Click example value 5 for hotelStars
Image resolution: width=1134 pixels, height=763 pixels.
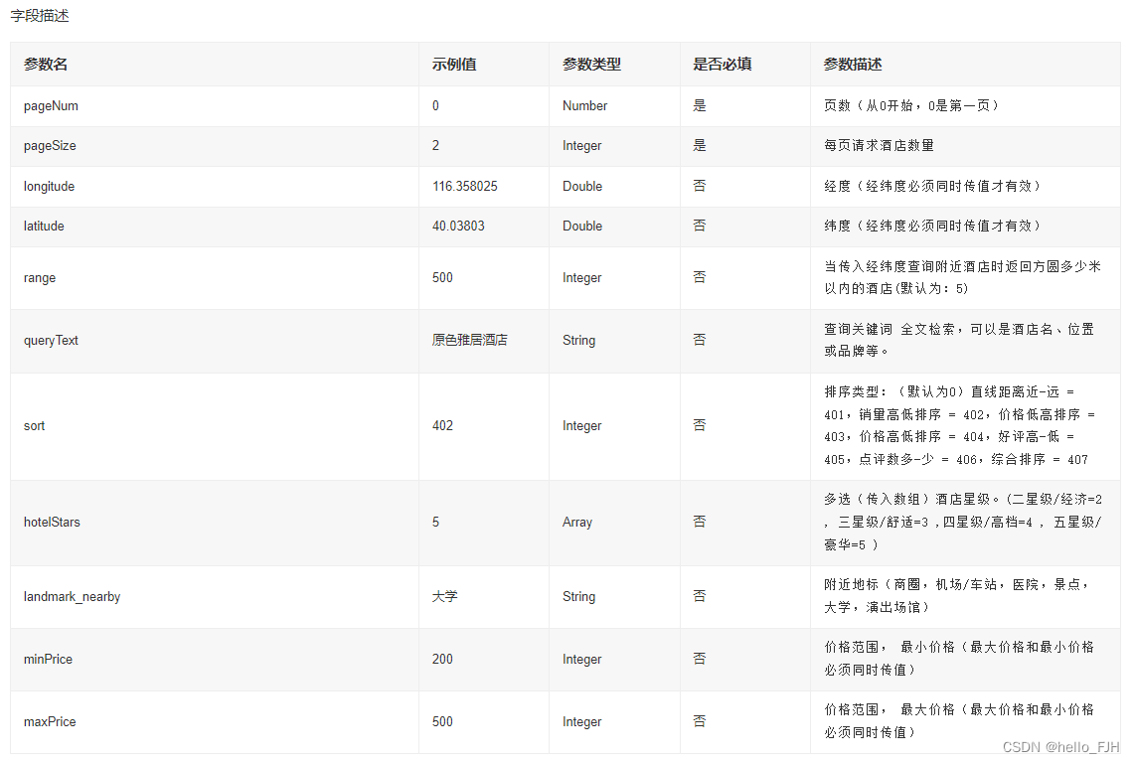(435, 523)
